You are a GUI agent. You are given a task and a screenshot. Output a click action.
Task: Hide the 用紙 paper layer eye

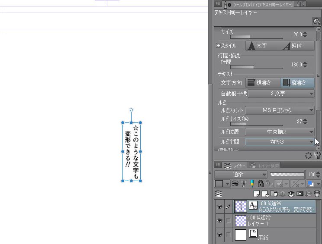click(219, 235)
